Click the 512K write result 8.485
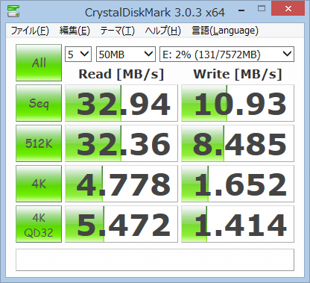The height and width of the screenshot is (283, 310). pos(238,143)
